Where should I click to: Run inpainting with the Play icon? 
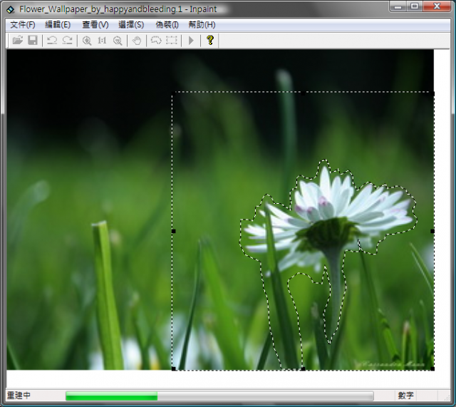pos(191,41)
